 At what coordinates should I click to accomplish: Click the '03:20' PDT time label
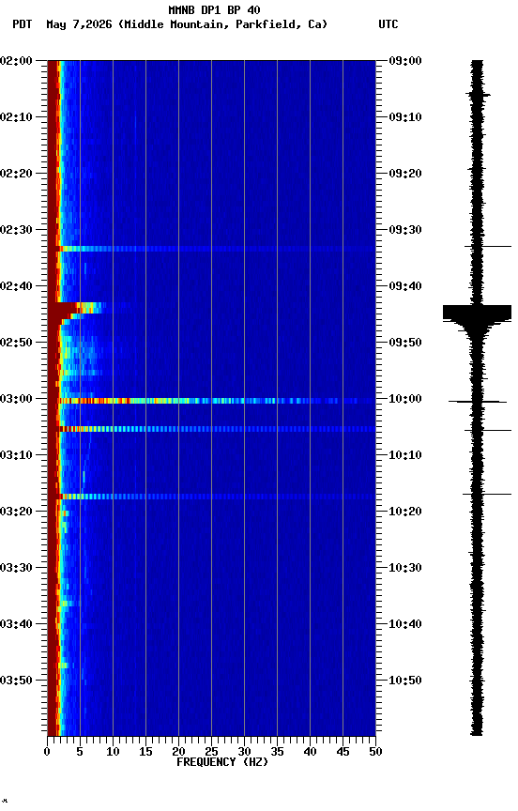(16, 512)
